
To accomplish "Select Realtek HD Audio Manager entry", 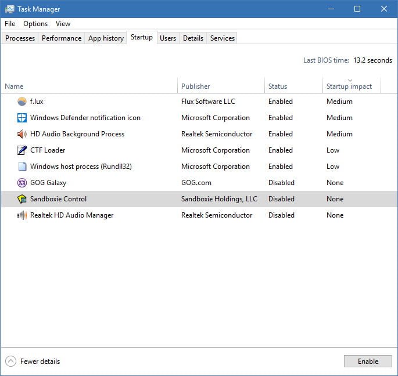I will coord(72,215).
